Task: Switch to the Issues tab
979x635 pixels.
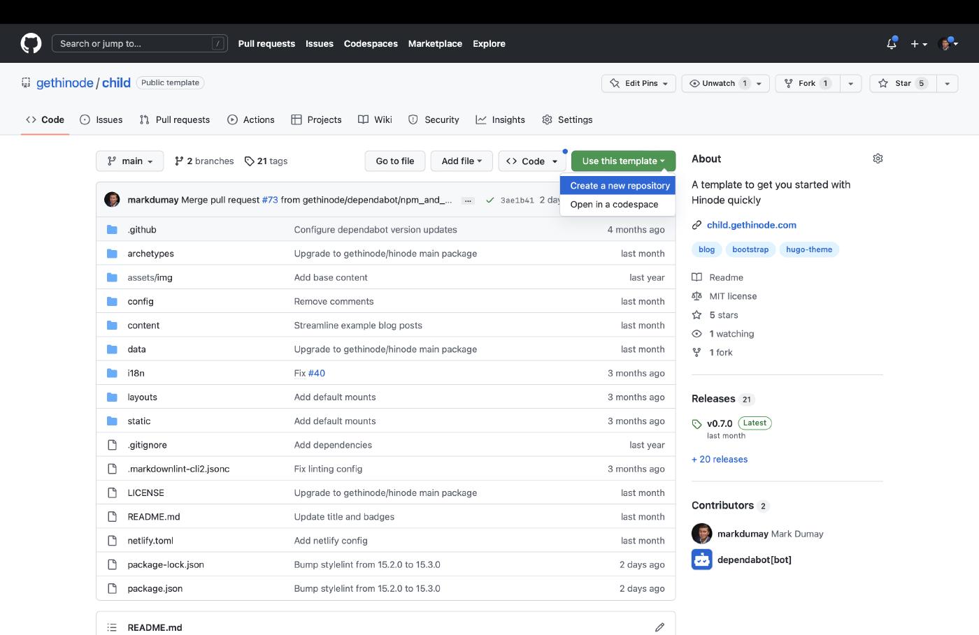Action: coord(101,119)
